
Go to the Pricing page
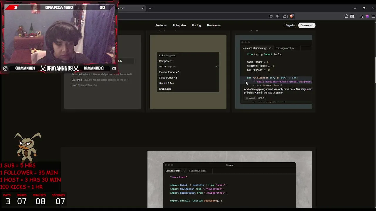tap(197, 25)
